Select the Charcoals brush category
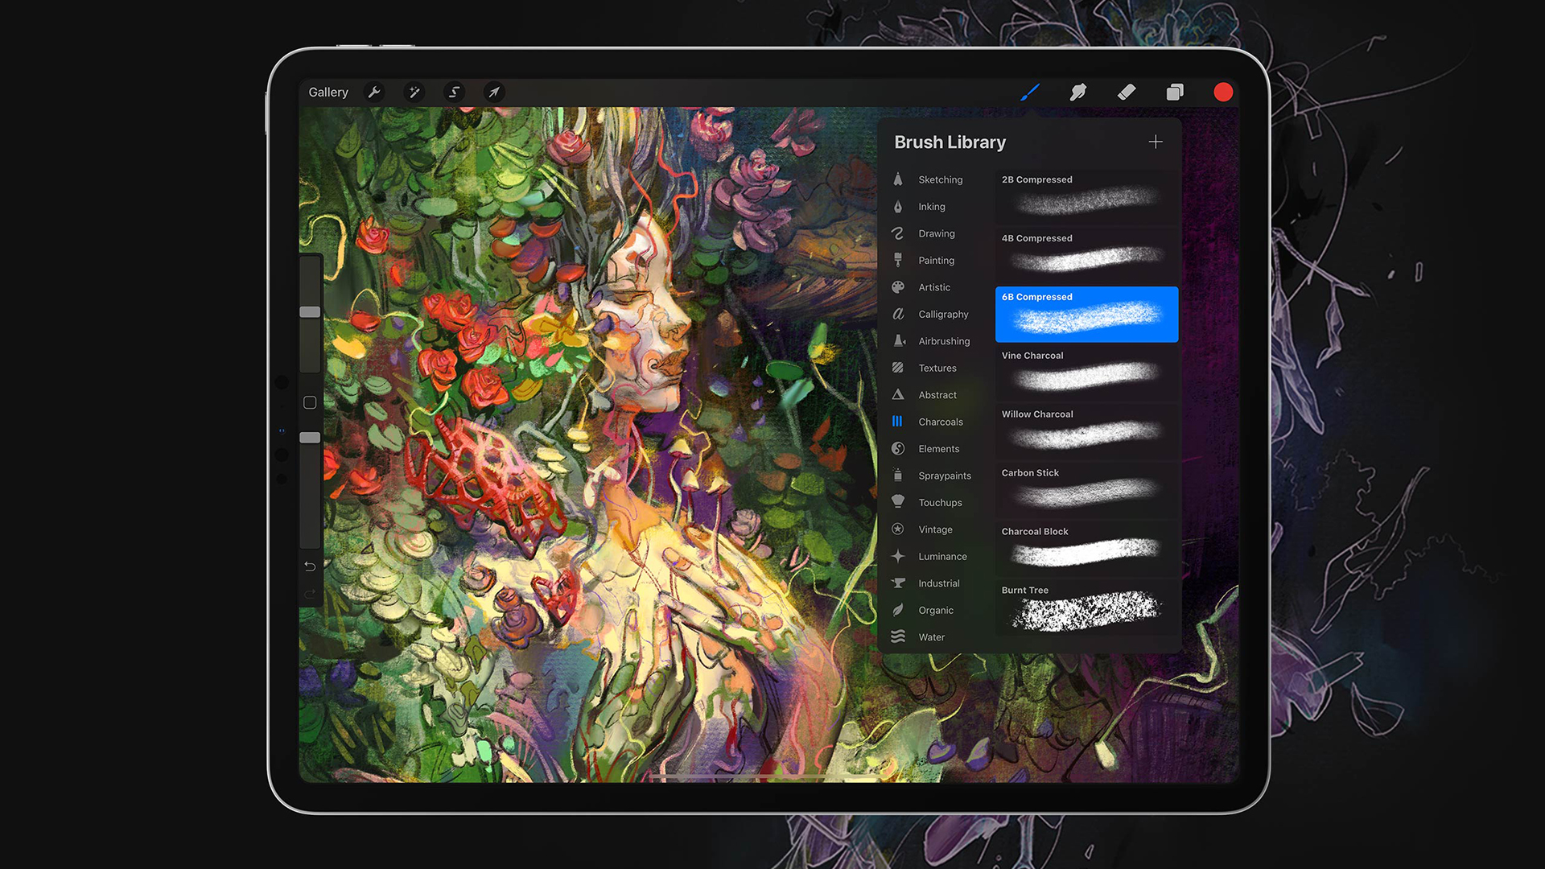The height and width of the screenshot is (869, 1545). click(x=930, y=420)
